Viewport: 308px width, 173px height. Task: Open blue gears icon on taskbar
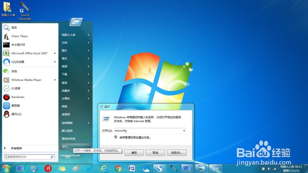(90, 168)
